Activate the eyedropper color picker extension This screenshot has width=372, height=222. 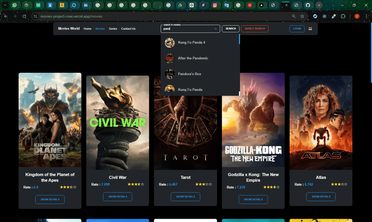334,16
